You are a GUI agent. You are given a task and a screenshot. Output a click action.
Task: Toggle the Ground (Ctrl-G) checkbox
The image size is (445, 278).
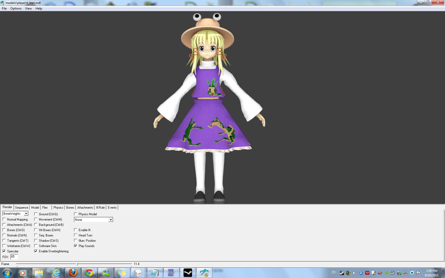[x=36, y=214]
